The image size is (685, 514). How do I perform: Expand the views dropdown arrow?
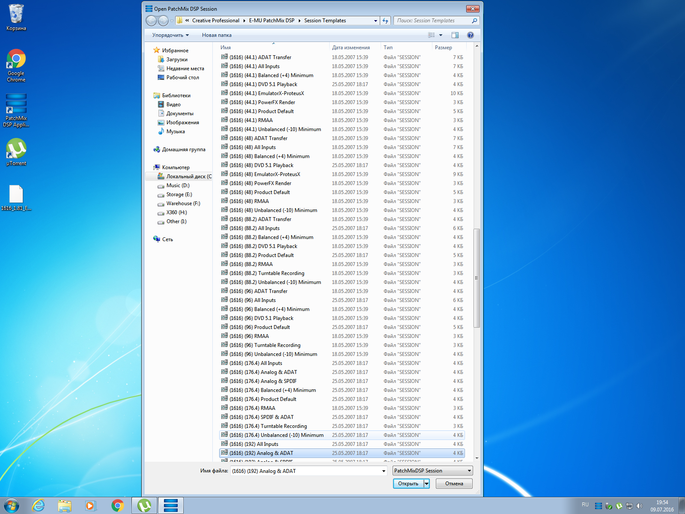pyautogui.click(x=441, y=35)
